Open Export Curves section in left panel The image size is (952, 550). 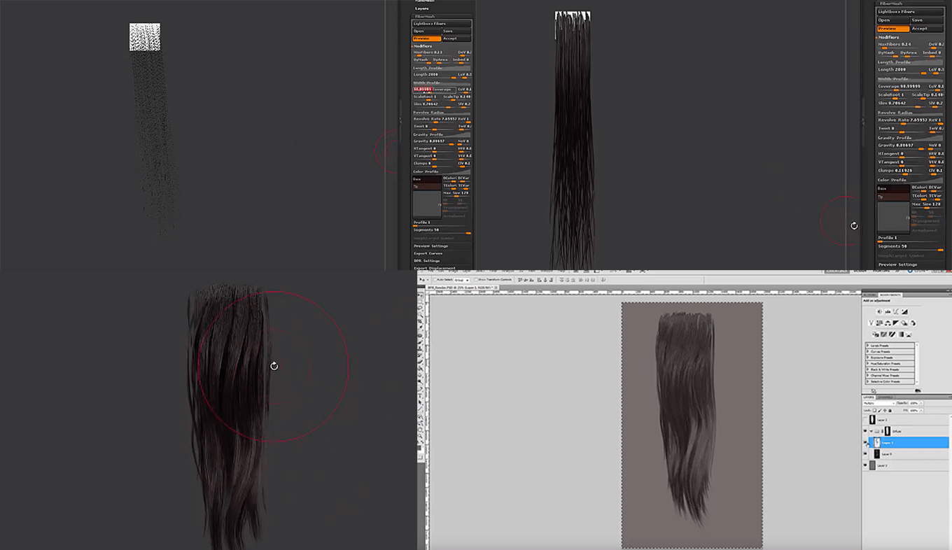[430, 254]
